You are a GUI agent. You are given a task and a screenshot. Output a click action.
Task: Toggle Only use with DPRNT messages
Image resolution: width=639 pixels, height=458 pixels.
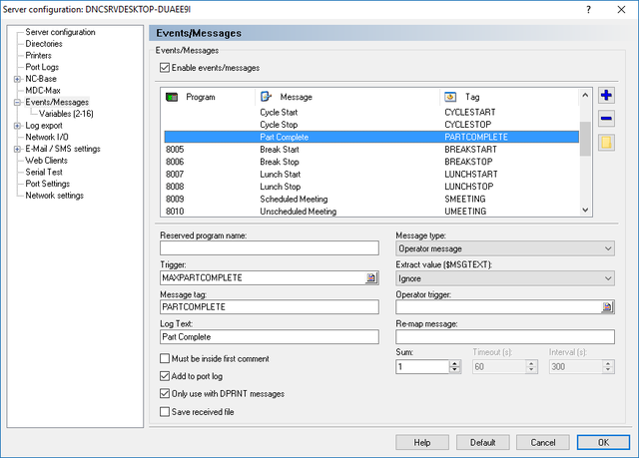(x=165, y=394)
